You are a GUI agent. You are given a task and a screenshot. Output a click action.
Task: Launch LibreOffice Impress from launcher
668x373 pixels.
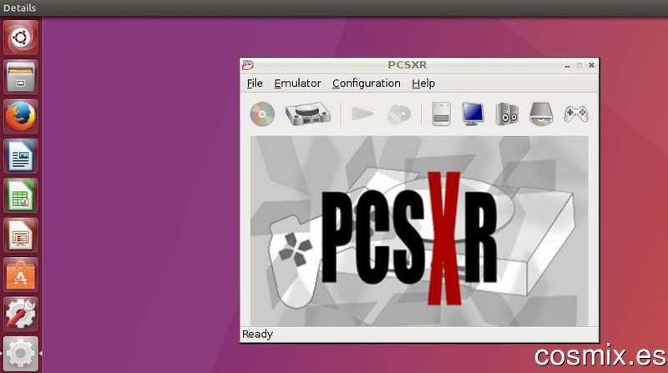20,235
